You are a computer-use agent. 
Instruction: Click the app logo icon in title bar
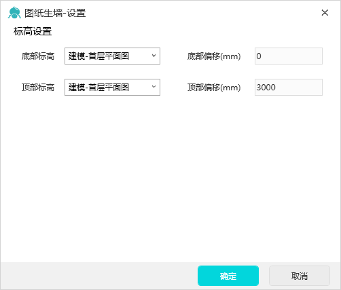(14, 12)
